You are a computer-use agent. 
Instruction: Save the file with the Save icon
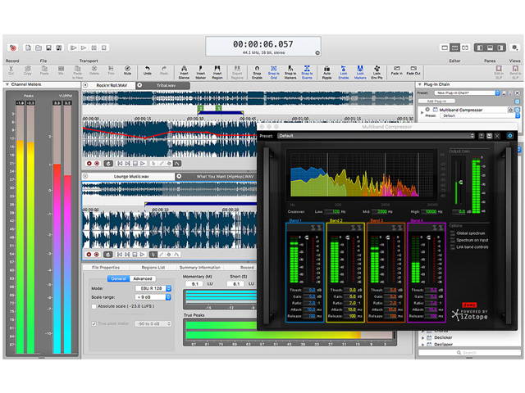pyautogui.click(x=49, y=48)
